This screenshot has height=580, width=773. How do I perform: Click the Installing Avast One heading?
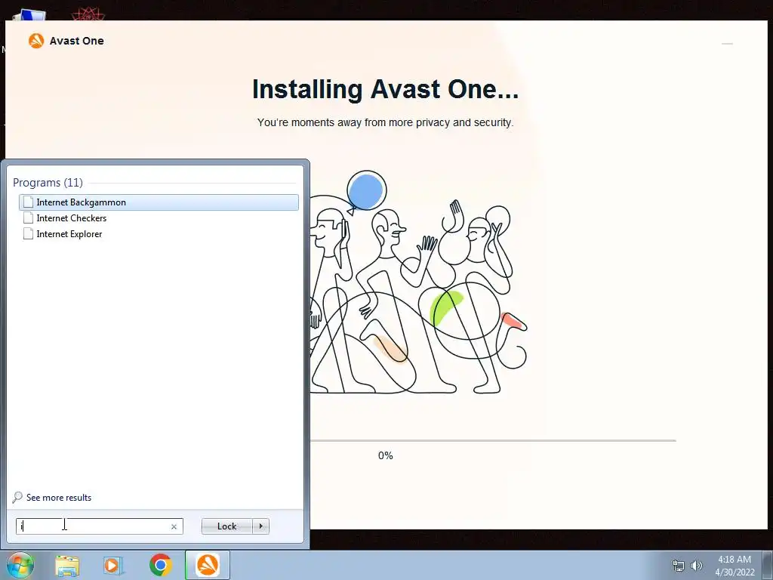[386, 89]
